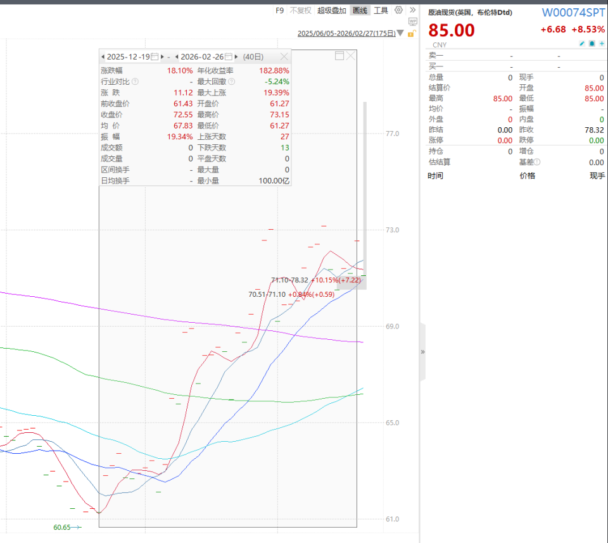Click the 现手 column header

(x=597, y=175)
